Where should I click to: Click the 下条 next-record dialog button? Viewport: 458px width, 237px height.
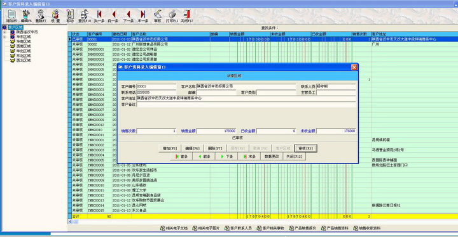coord(226,157)
